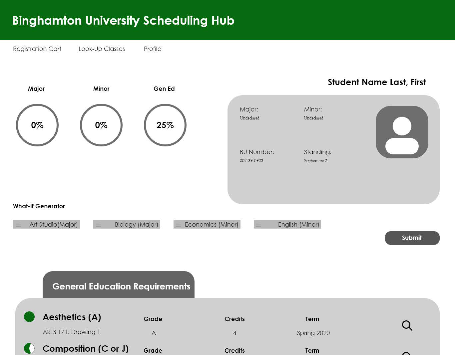Click the Gen Ed 25% progress circle
Viewport: 455px width, 355px height.
click(165, 125)
